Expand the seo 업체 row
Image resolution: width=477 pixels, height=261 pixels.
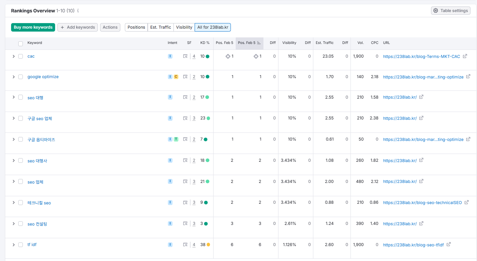13,182
